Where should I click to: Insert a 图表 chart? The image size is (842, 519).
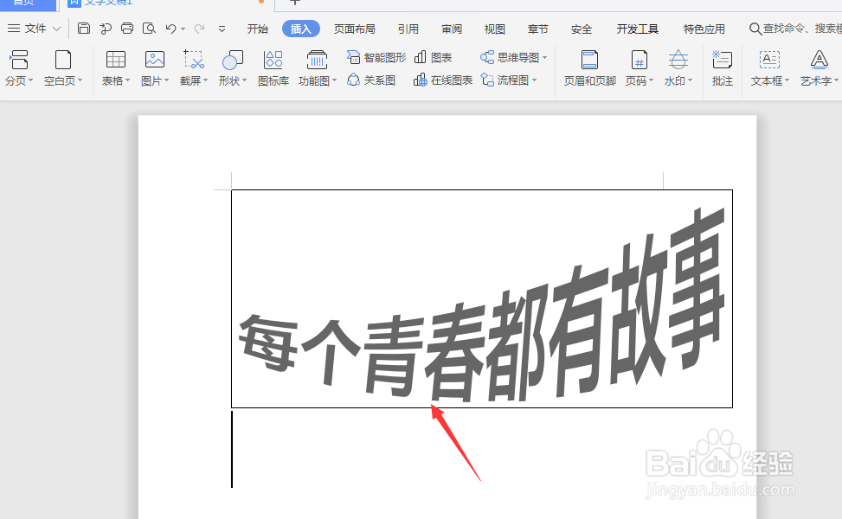(x=433, y=57)
